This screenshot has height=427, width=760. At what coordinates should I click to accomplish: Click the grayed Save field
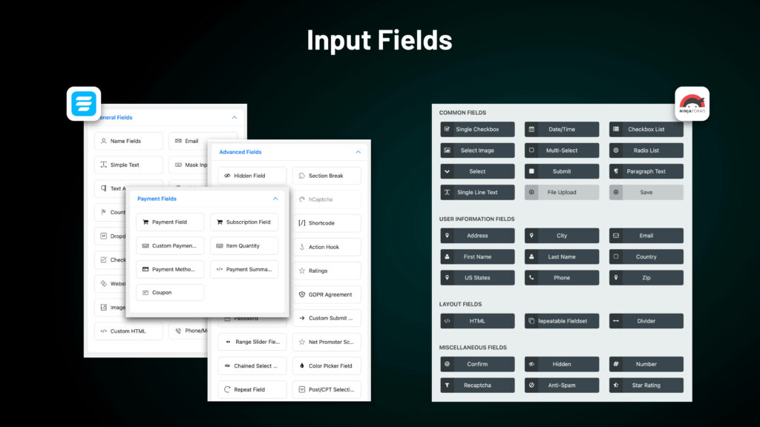pyautogui.click(x=646, y=192)
